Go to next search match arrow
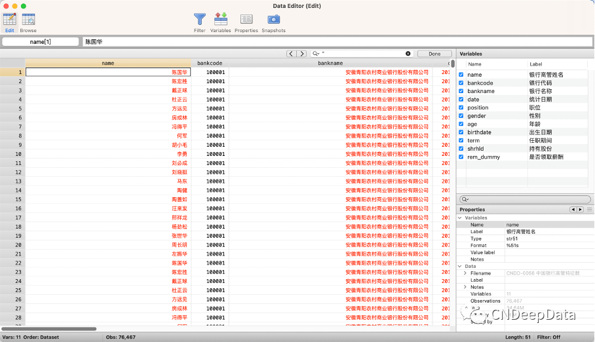595x342 pixels. click(301, 54)
